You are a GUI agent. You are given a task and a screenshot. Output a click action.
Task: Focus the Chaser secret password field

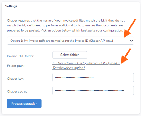click(93, 90)
